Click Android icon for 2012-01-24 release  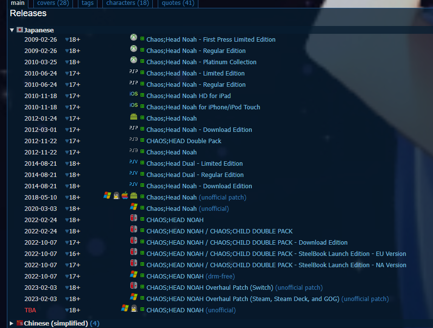pyautogui.click(x=134, y=117)
